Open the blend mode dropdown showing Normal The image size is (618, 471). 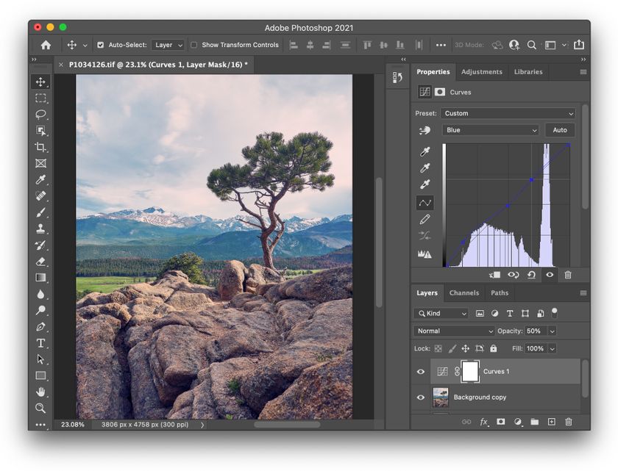453,331
